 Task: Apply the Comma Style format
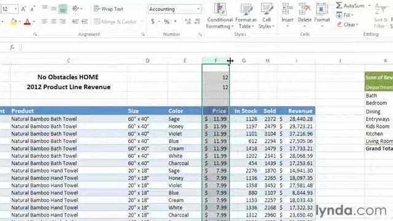(x=176, y=22)
